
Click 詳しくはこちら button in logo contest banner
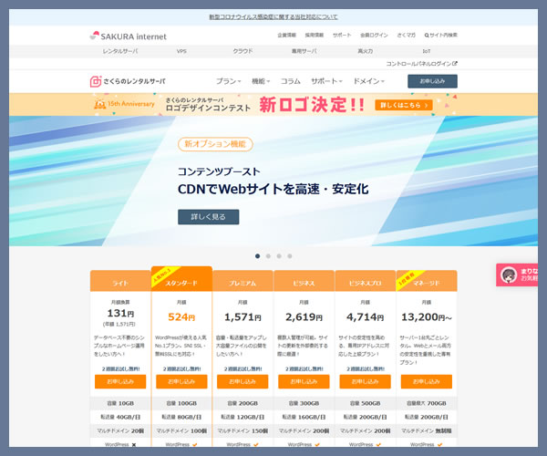tap(404, 105)
